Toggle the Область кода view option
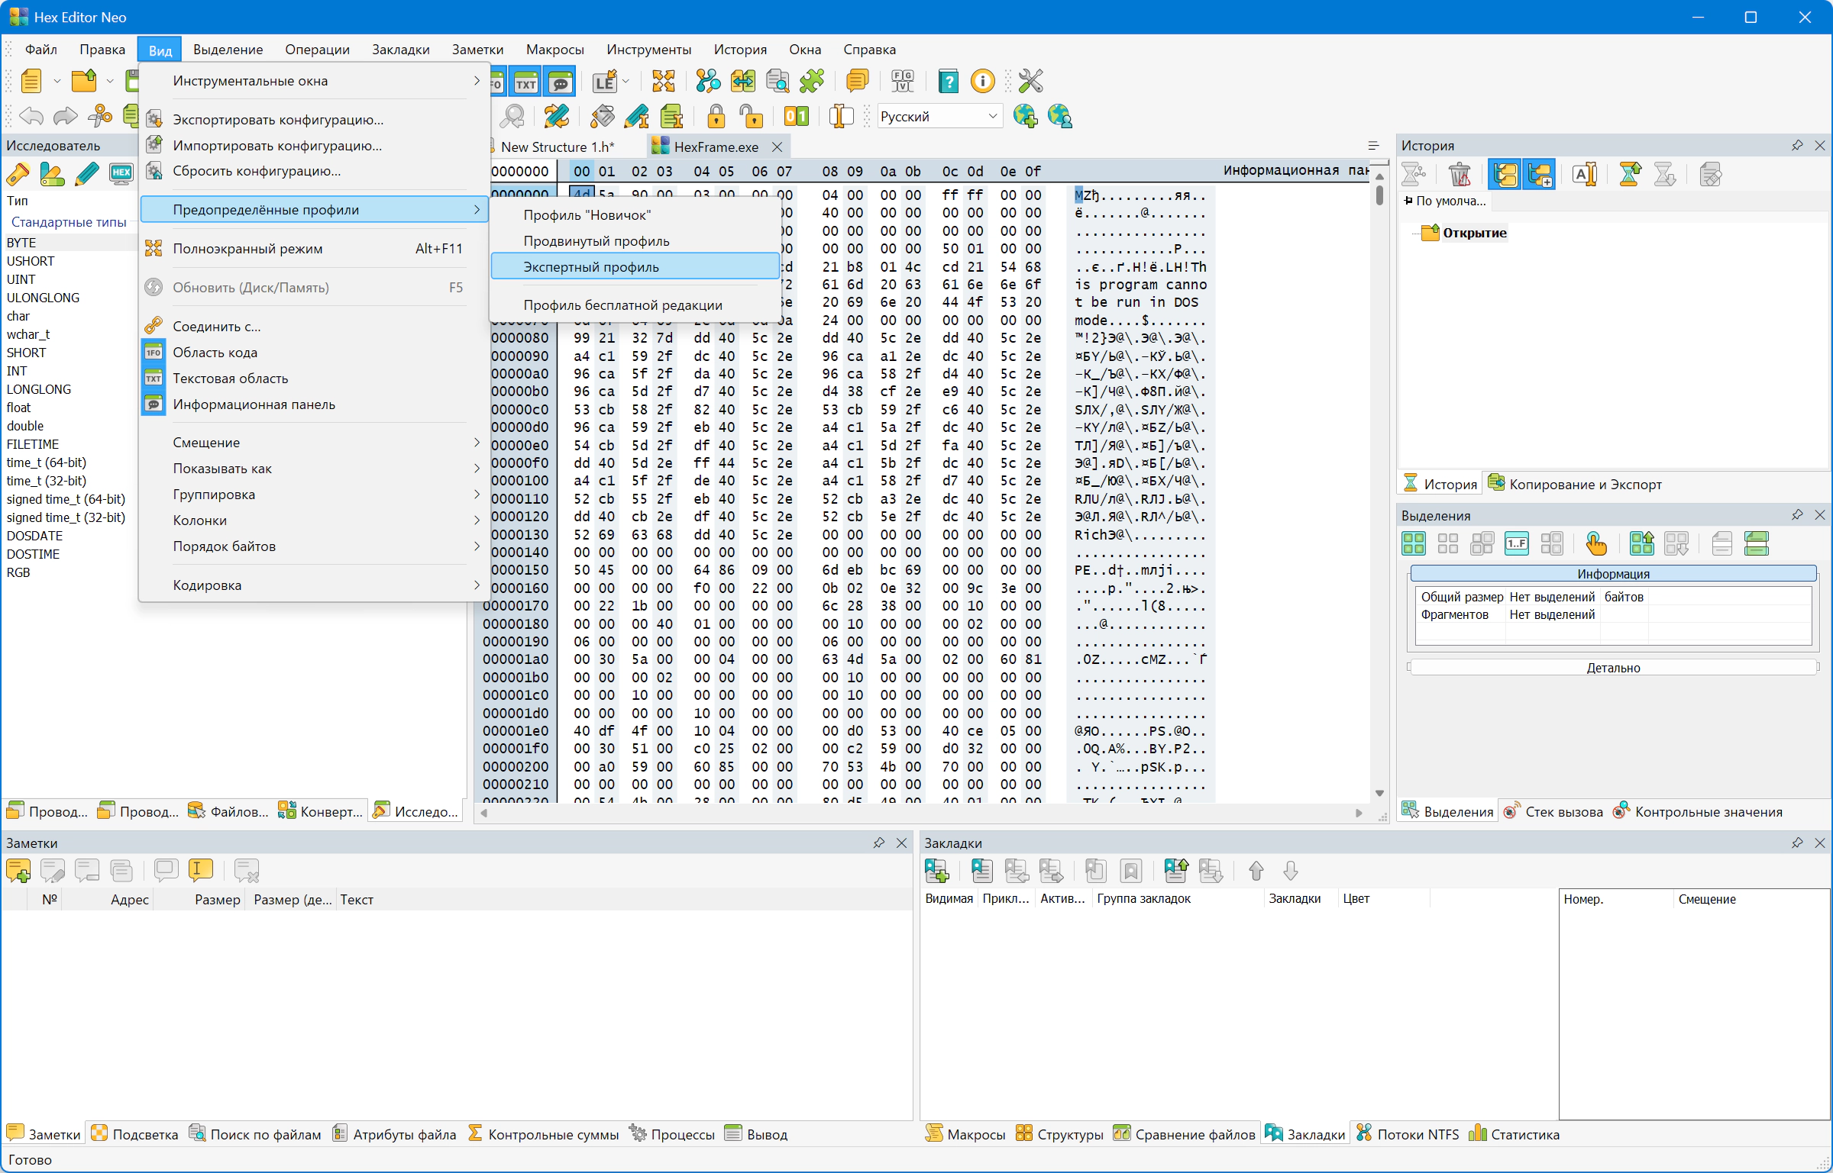The image size is (1833, 1173). click(x=215, y=353)
